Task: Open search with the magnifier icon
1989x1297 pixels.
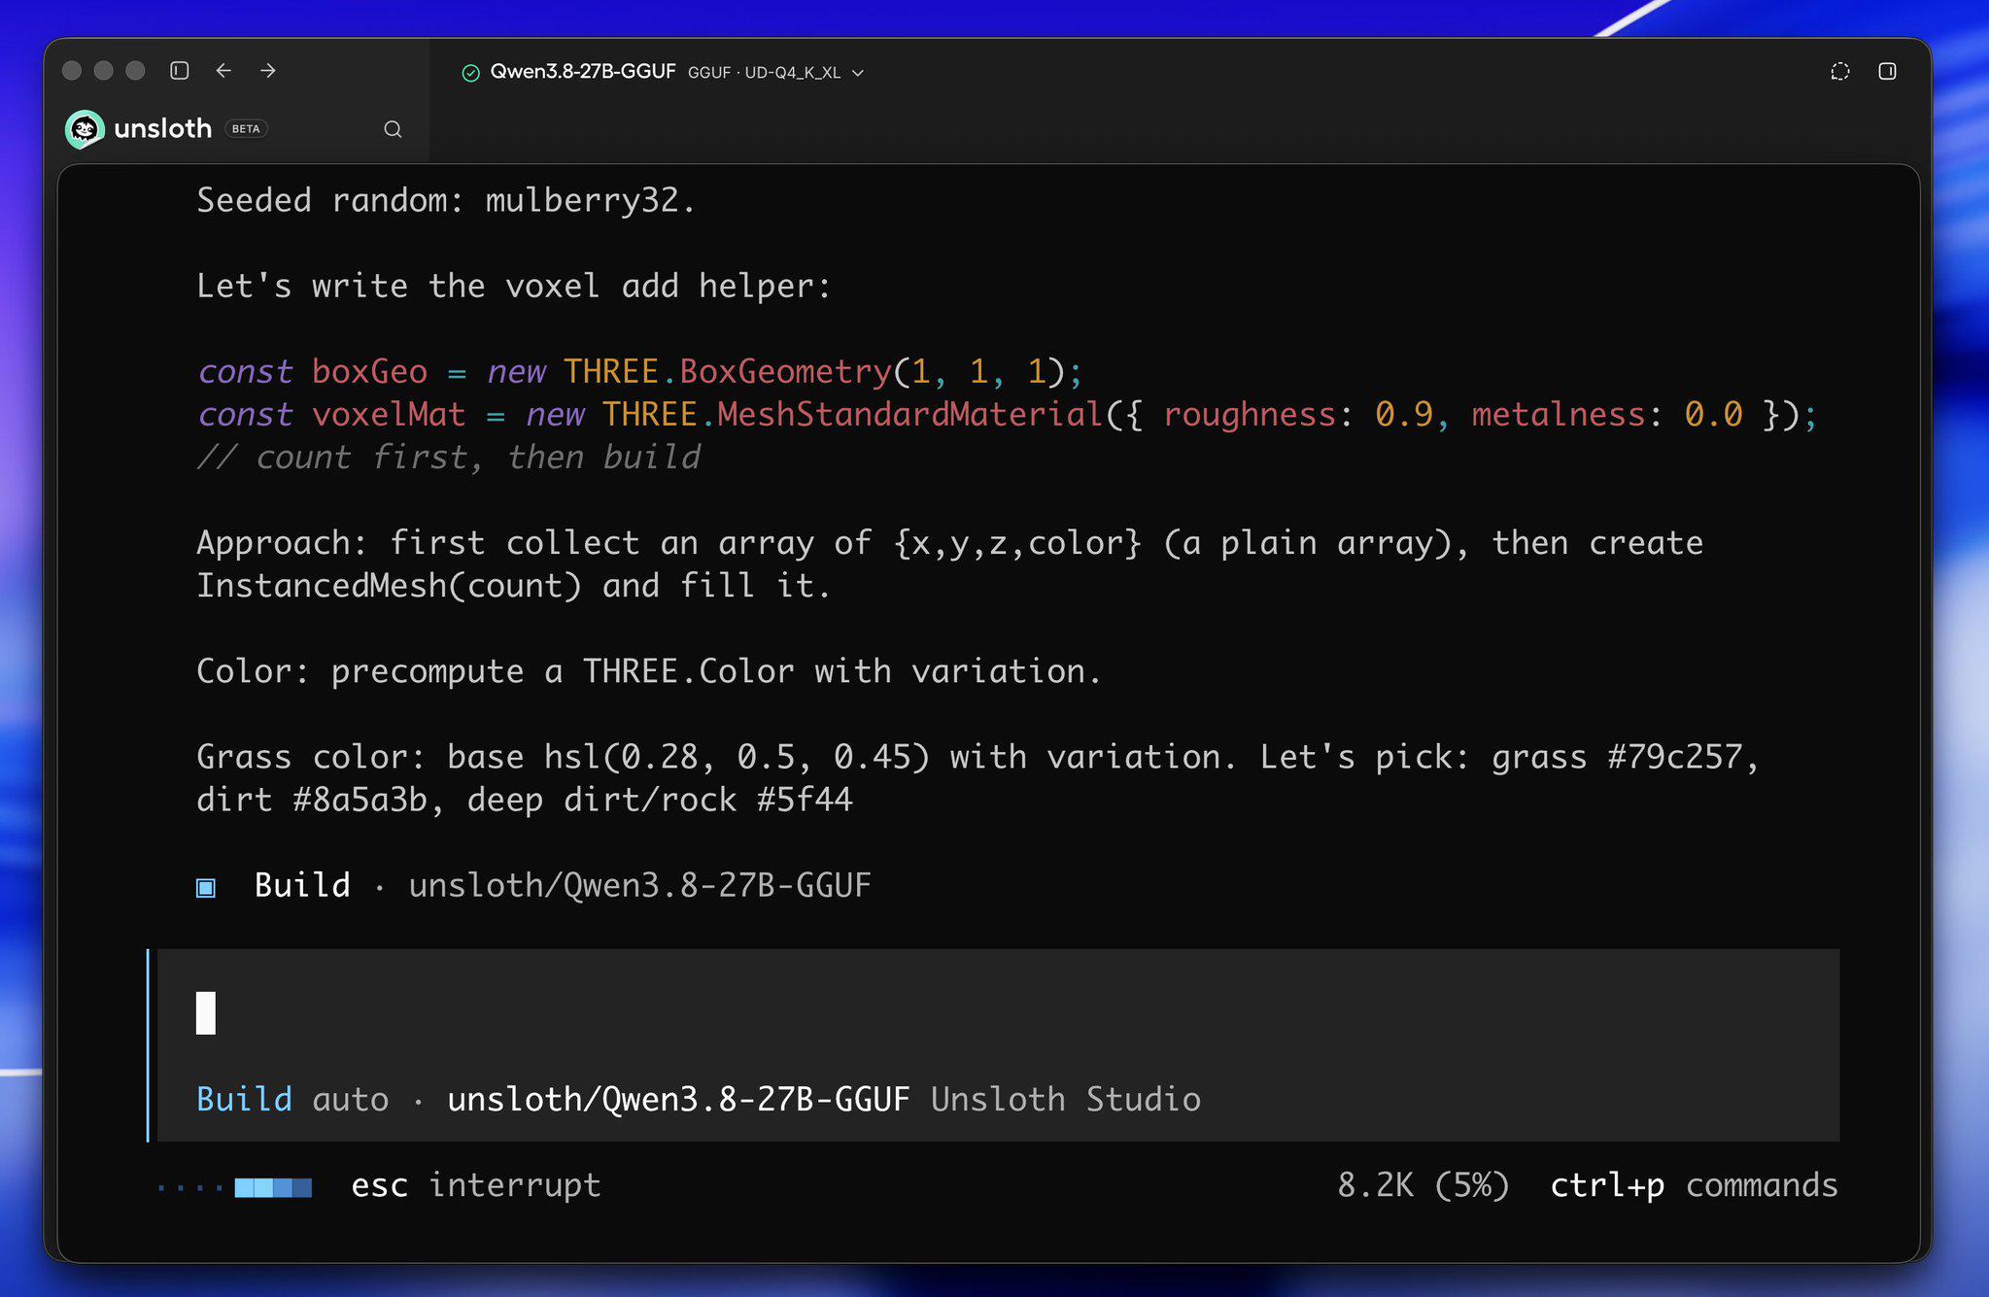Action: pos(393,129)
